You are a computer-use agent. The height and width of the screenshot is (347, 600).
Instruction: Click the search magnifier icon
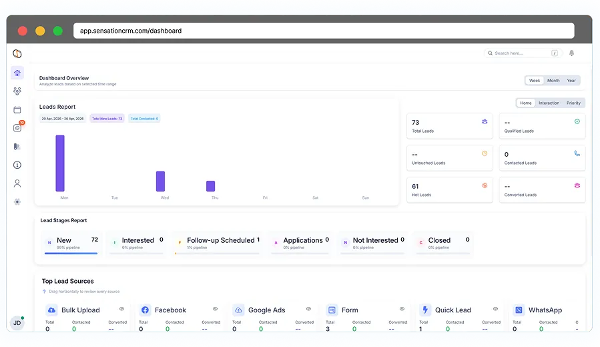coord(490,53)
